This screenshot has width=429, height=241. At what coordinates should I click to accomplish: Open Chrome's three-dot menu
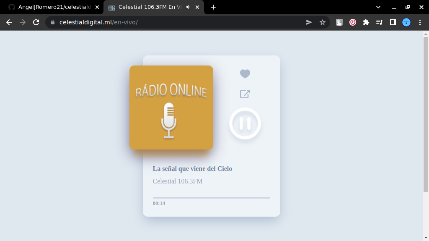coord(420,22)
